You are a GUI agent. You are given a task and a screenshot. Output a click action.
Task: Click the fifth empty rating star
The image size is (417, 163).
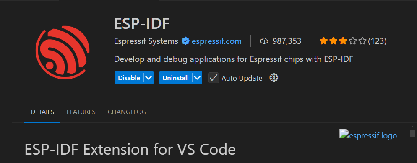click(x=362, y=41)
